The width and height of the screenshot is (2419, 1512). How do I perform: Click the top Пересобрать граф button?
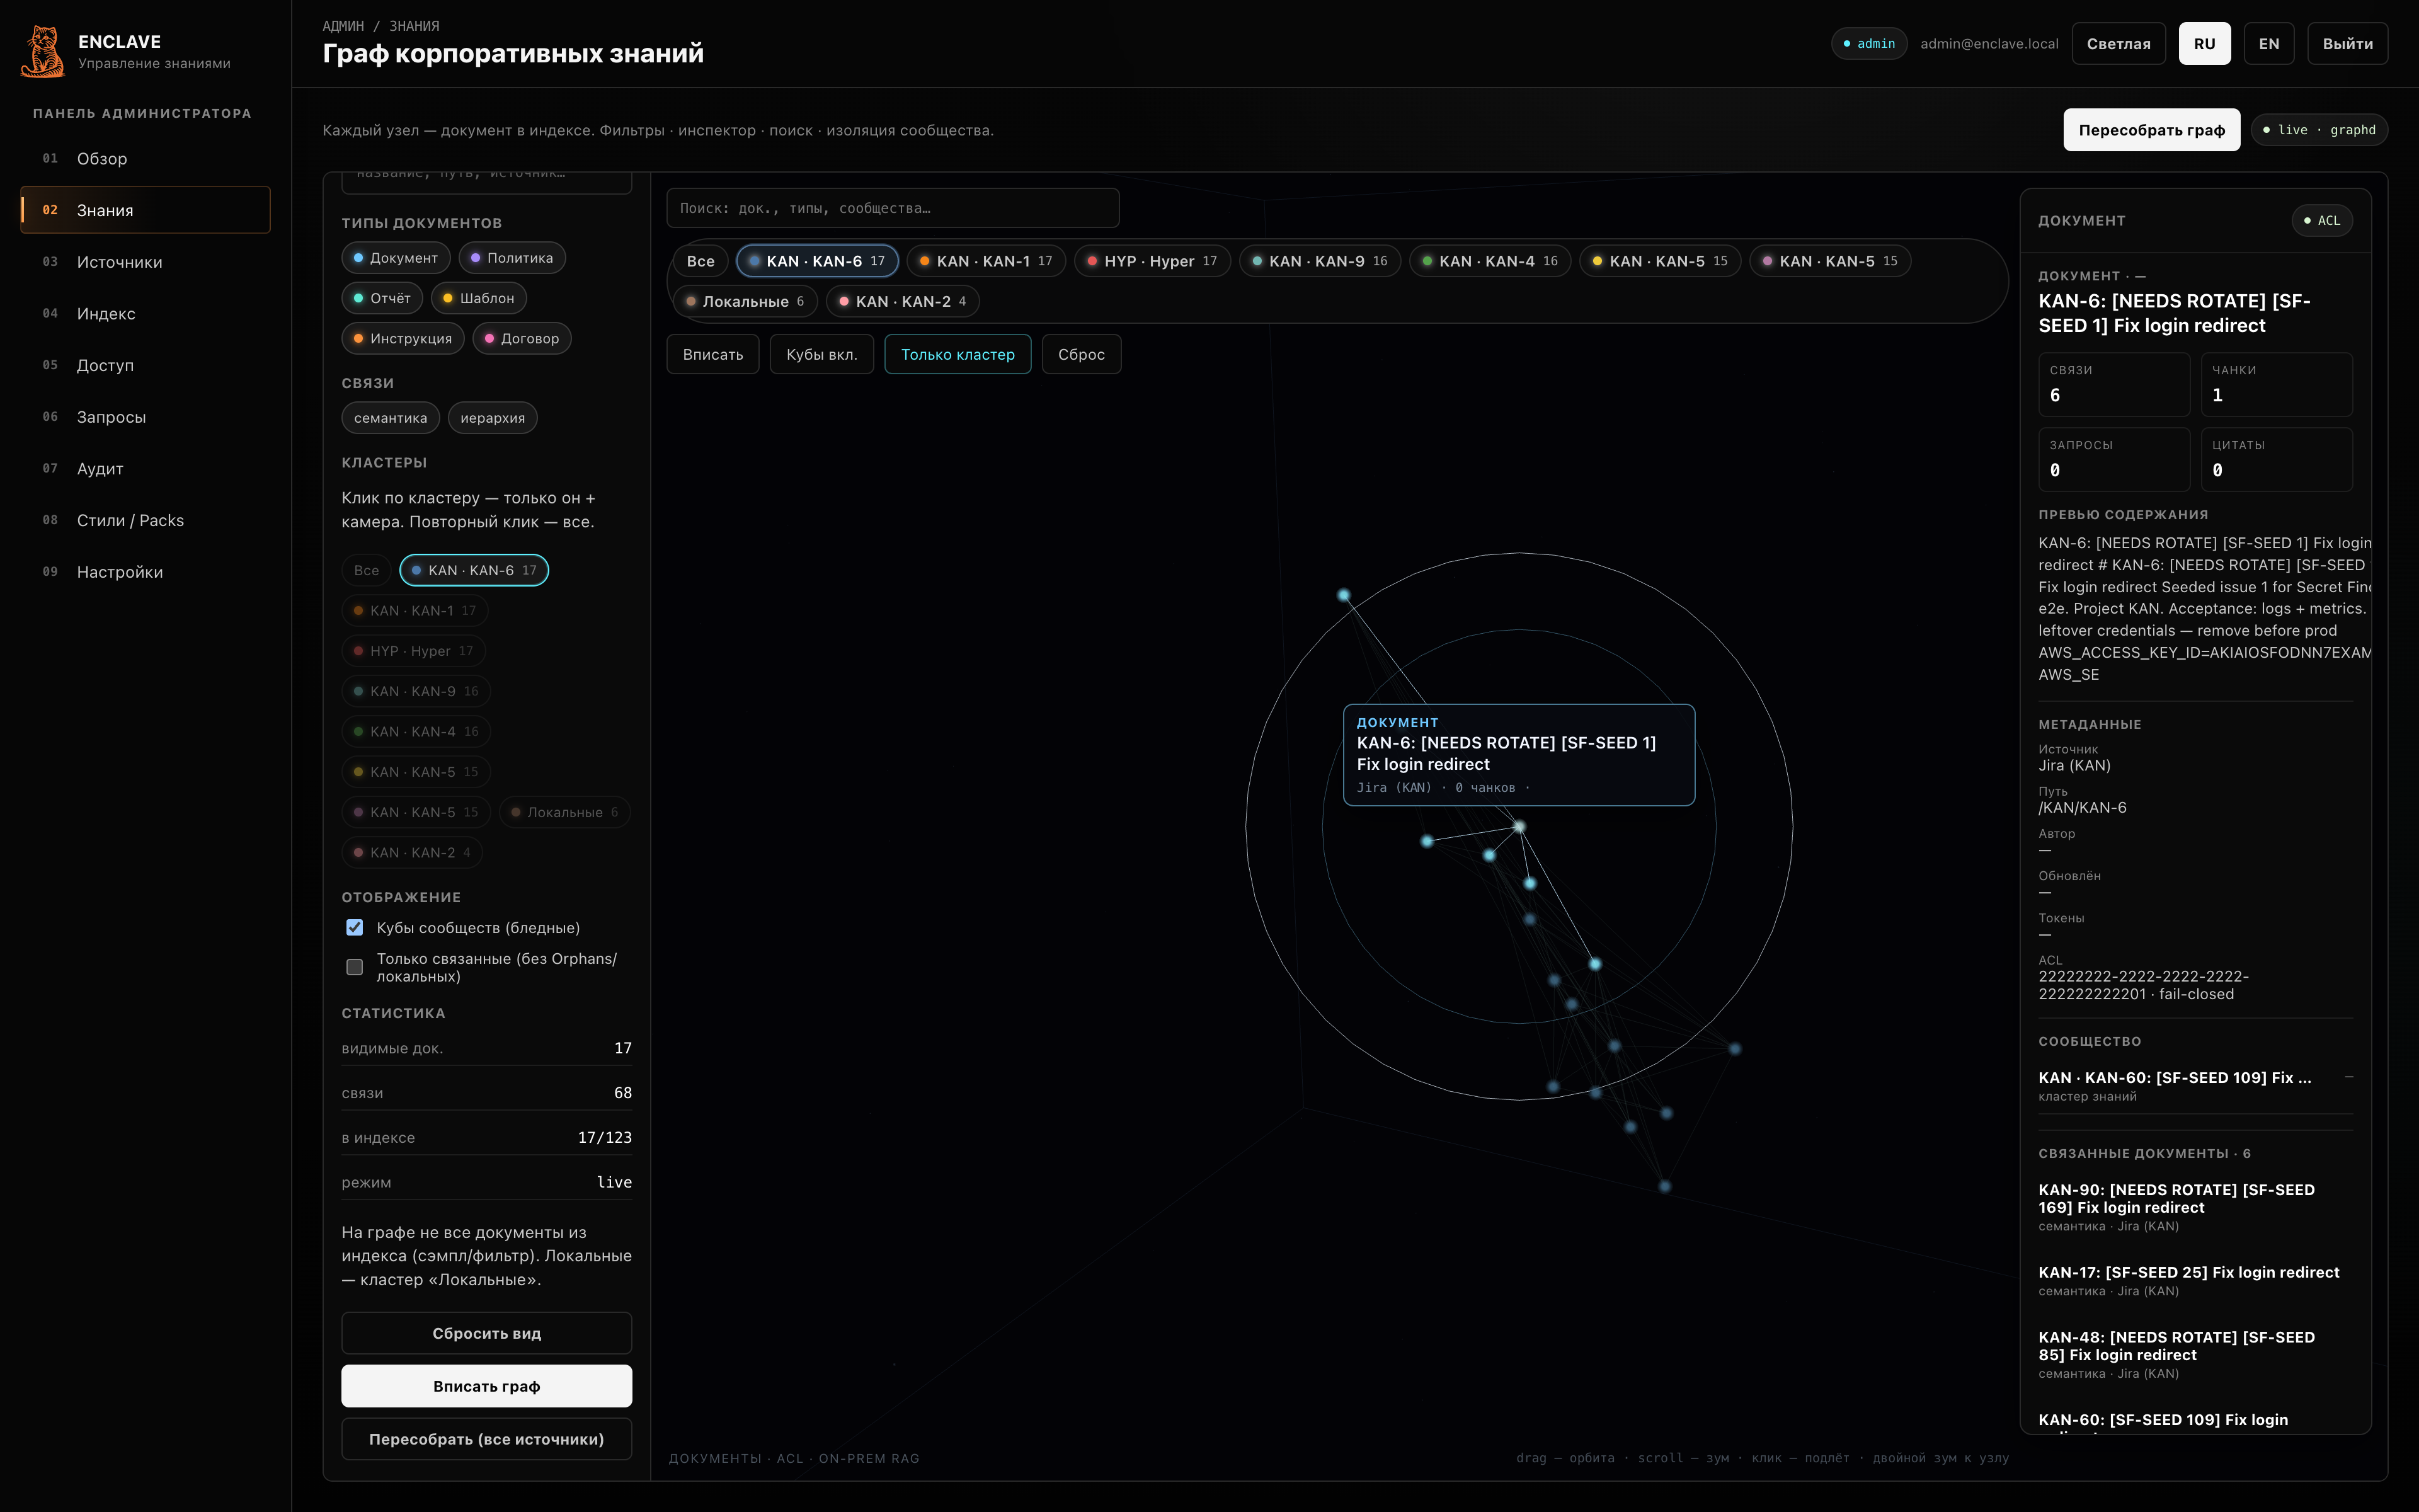pos(2151,130)
